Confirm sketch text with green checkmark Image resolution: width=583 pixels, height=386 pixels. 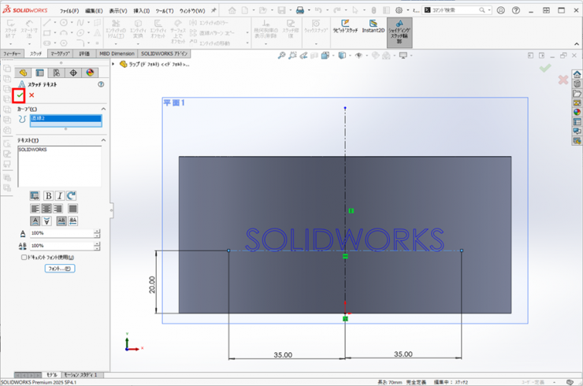20,95
